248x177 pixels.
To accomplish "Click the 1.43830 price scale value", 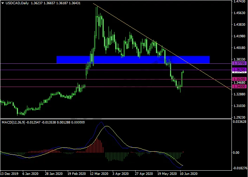I will coord(240,25).
